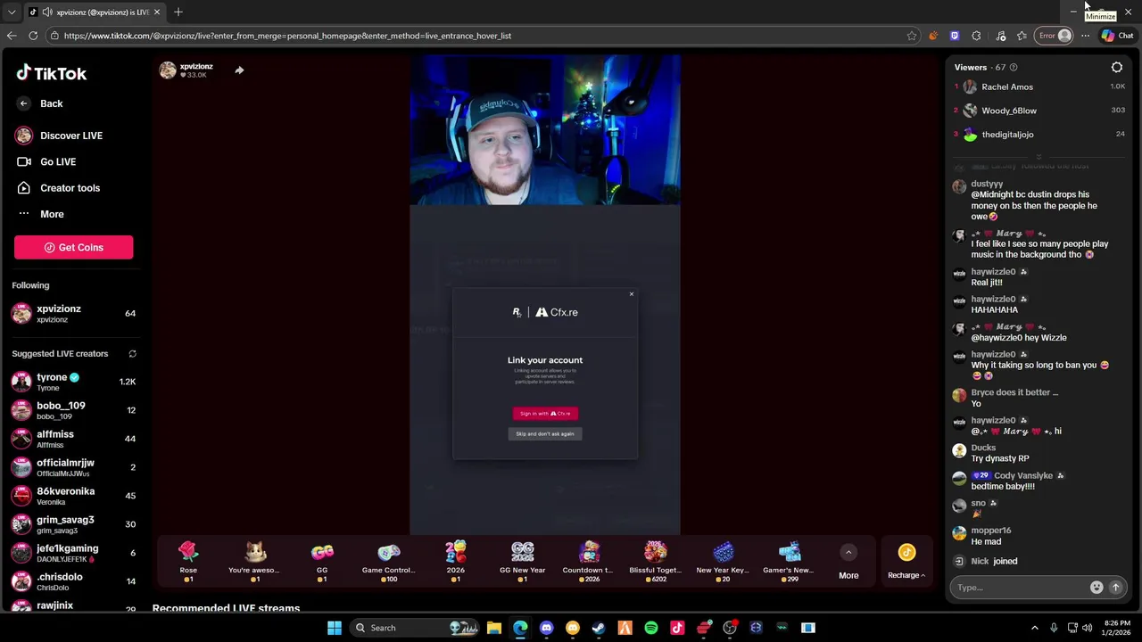The height and width of the screenshot is (642, 1142).
Task: Select Go LIVE in the sidebar
Action: 46,161
